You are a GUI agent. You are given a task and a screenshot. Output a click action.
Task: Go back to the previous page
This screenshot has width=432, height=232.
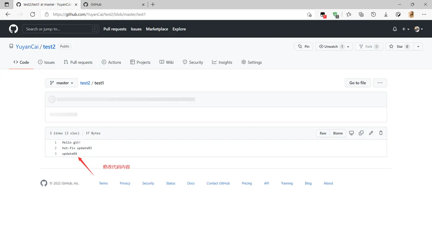[x=8, y=15]
